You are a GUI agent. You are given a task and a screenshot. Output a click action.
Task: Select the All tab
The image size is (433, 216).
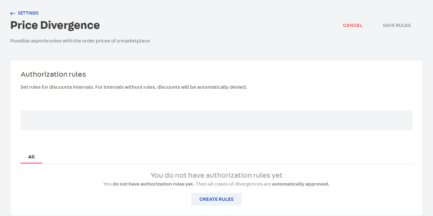(x=31, y=157)
